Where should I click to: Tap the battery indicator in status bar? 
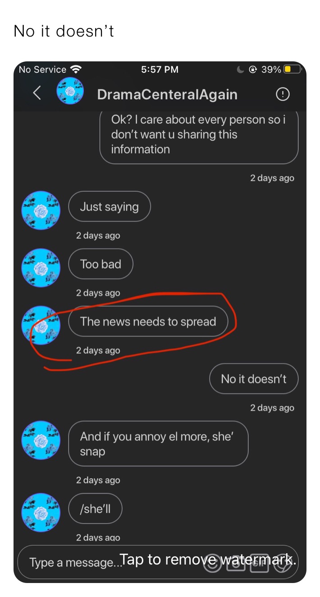tap(292, 69)
